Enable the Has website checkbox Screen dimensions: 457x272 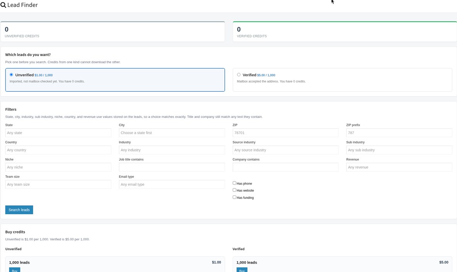(x=234, y=190)
